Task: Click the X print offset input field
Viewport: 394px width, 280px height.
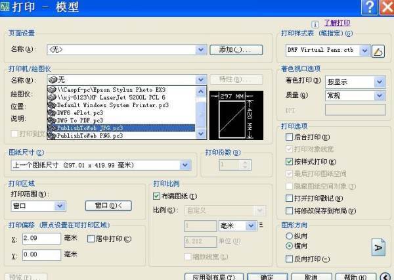Action: pyautogui.click(x=41, y=238)
